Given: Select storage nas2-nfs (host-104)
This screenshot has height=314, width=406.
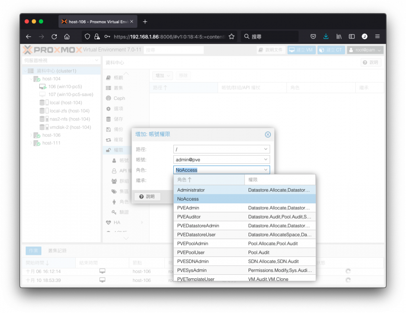Looking at the screenshot, I should click(70, 119).
